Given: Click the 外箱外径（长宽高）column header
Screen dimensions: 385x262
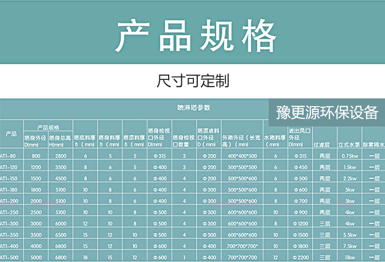Looking at the screenshot, I should click(242, 141).
